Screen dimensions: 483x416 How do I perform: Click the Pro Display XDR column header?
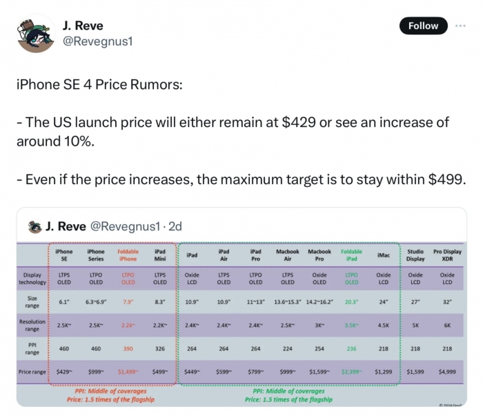point(447,255)
